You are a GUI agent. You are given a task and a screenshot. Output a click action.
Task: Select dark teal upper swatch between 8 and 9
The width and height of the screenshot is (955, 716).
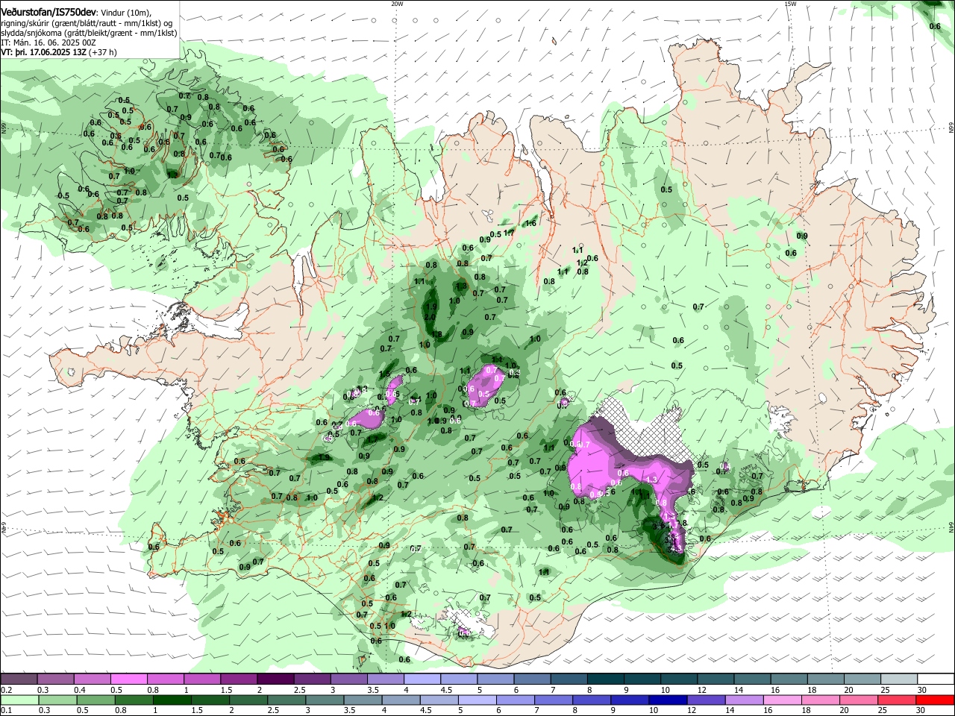pos(605,679)
